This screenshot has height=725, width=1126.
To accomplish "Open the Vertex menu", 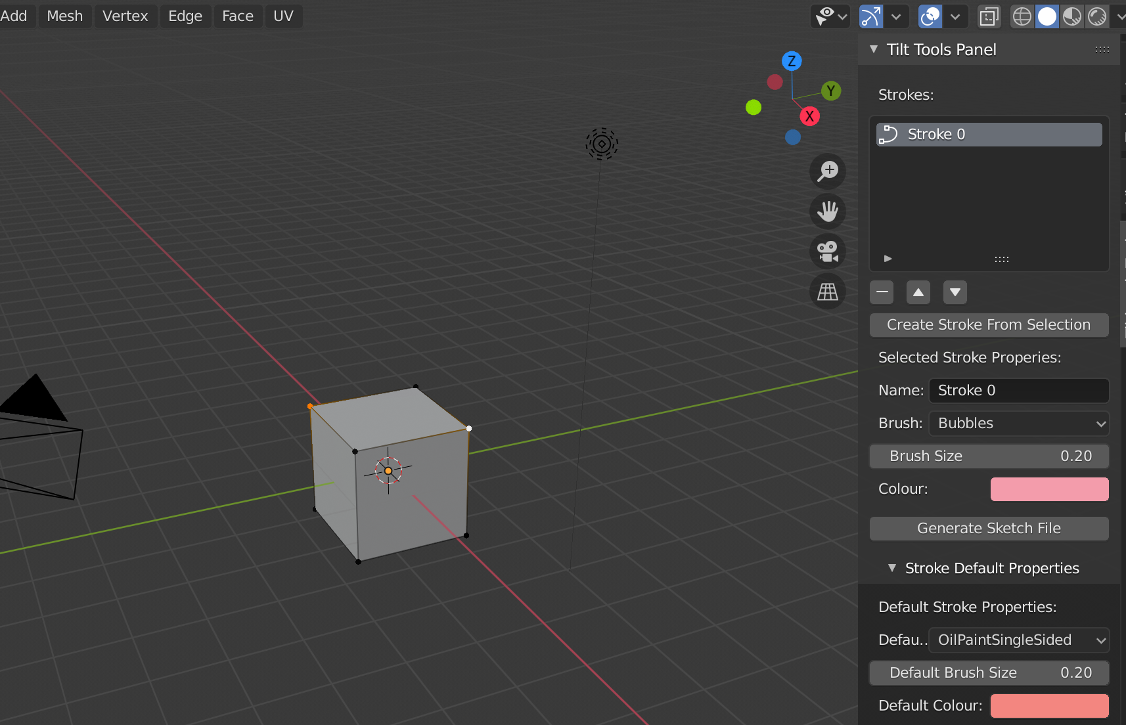I will [125, 16].
